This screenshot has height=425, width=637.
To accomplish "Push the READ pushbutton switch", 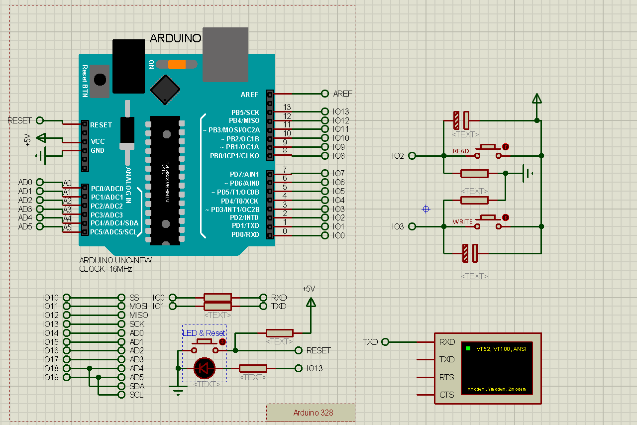I will pyautogui.click(x=488, y=151).
